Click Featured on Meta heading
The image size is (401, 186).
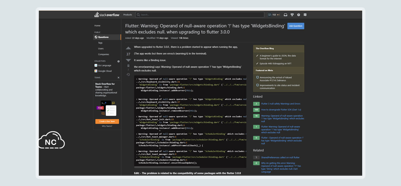point(264,70)
